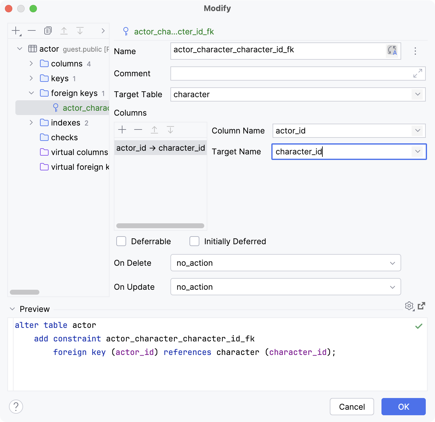This screenshot has width=435, height=422.
Task: Move the selected item down in the tree
Action: pos(80,30)
